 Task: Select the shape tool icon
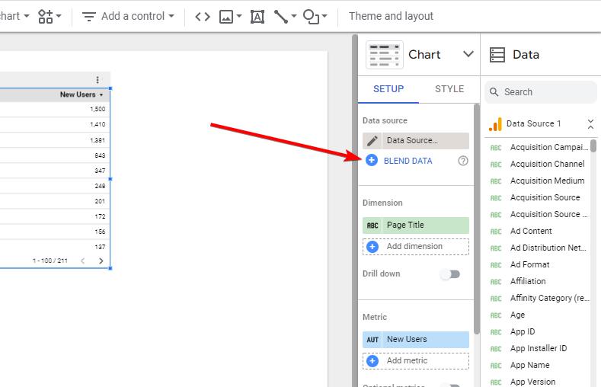click(x=311, y=17)
